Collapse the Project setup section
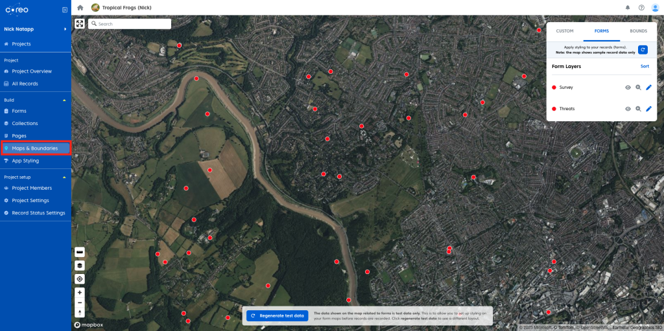This screenshot has width=664, height=331. tap(64, 177)
